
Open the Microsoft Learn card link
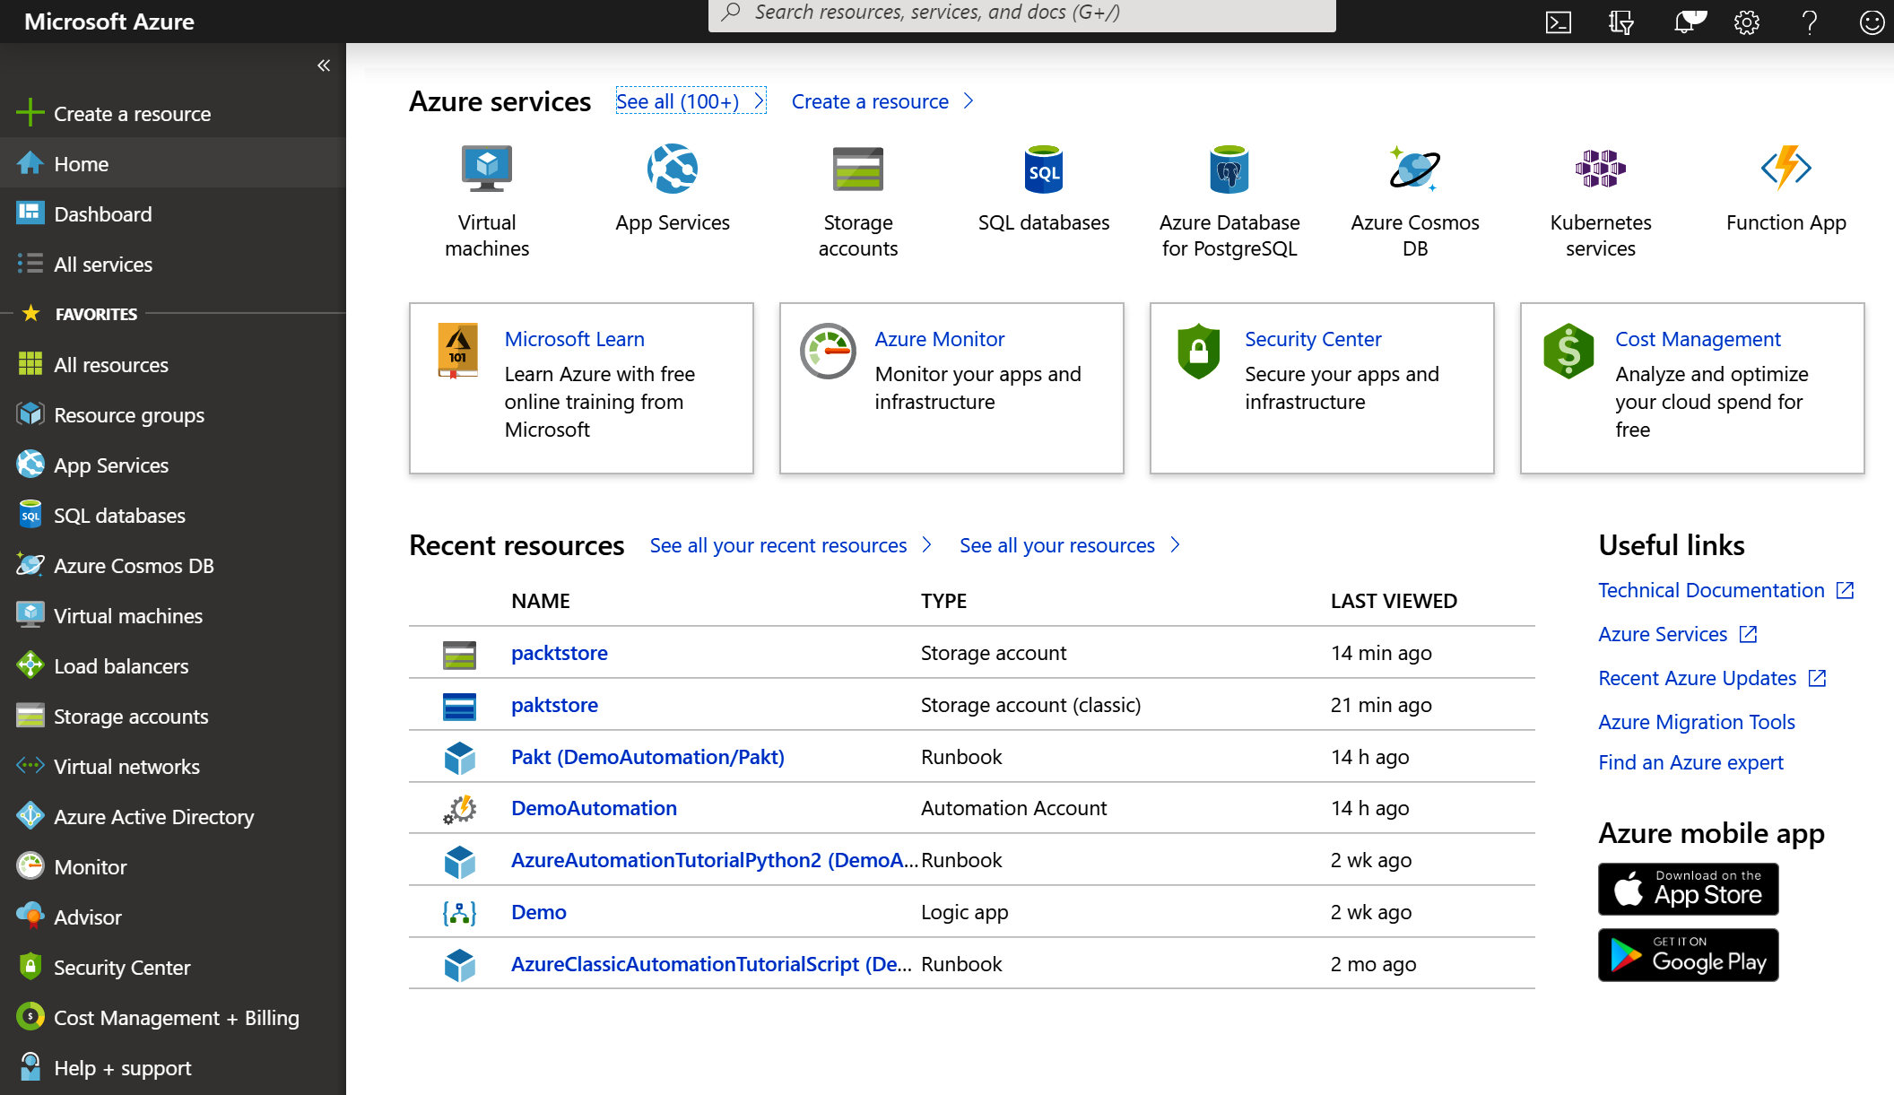pos(574,339)
